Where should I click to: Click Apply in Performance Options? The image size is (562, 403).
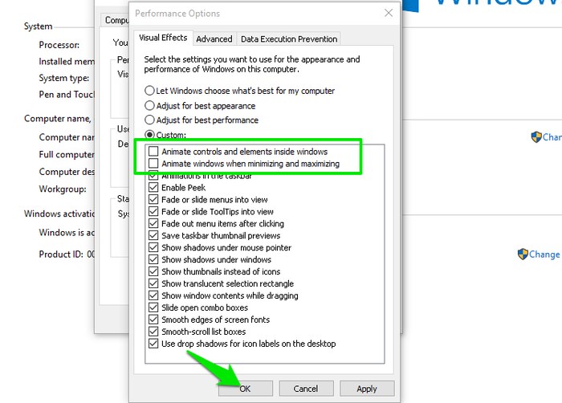click(x=367, y=389)
